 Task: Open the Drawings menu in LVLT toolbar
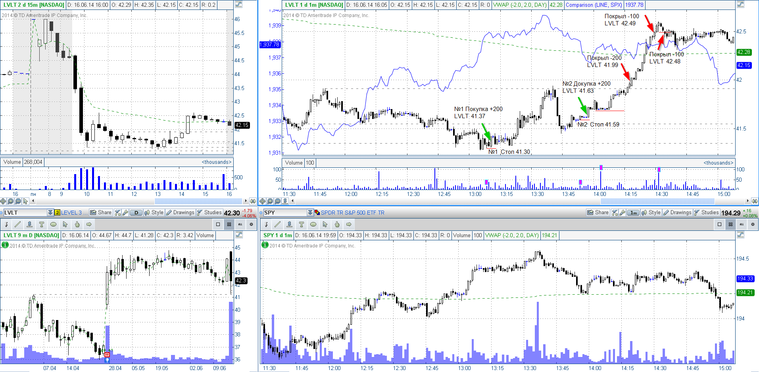click(181, 213)
